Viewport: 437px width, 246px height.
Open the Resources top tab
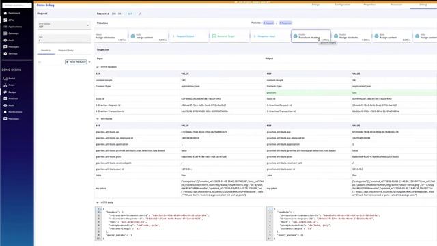click(x=396, y=5)
